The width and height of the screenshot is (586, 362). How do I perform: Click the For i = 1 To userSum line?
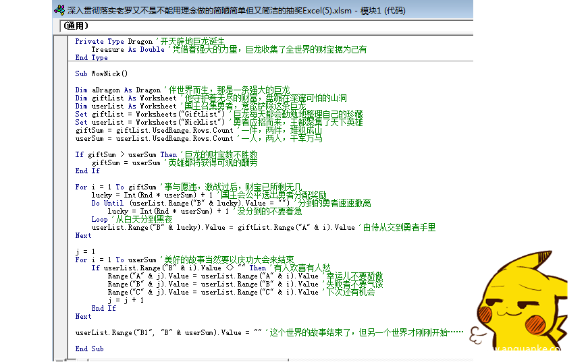coord(115,260)
